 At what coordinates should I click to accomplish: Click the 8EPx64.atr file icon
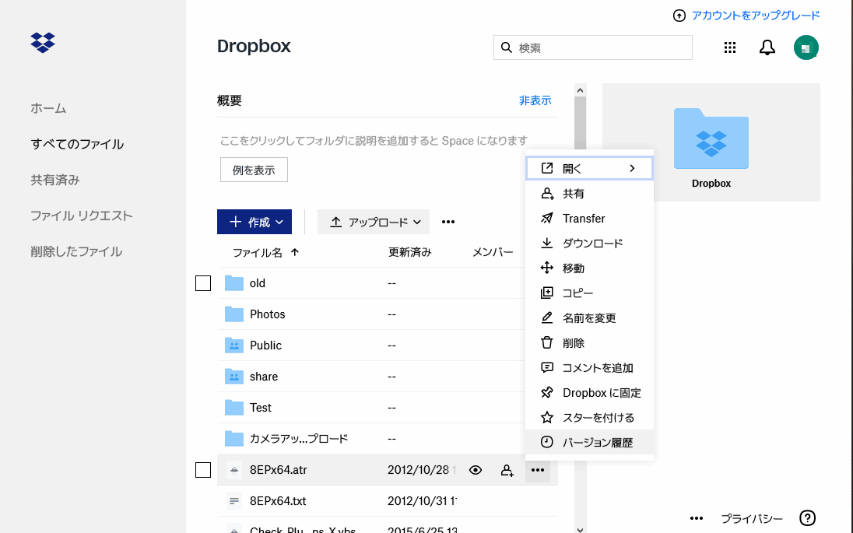tap(234, 471)
